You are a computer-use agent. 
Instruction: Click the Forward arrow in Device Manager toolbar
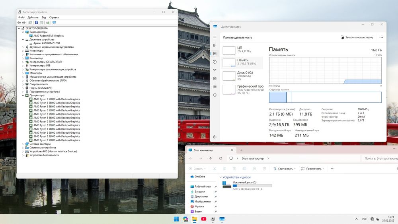[23, 23]
